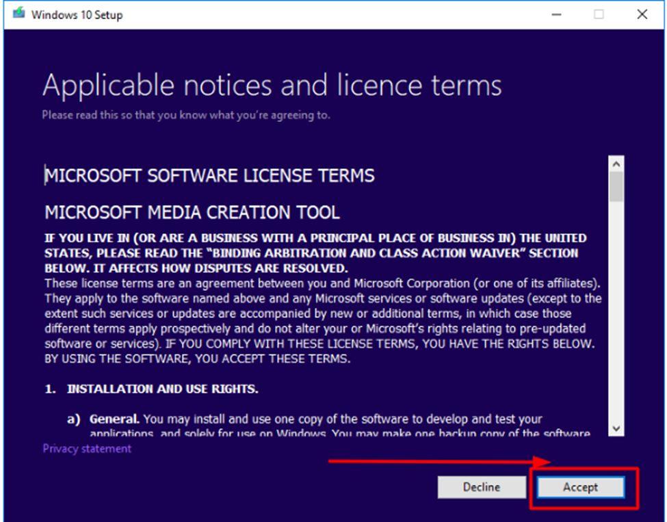Viewport: 667px width, 522px height.
Task: Click the Windows 10 Setup title bar text
Action: click(x=77, y=14)
